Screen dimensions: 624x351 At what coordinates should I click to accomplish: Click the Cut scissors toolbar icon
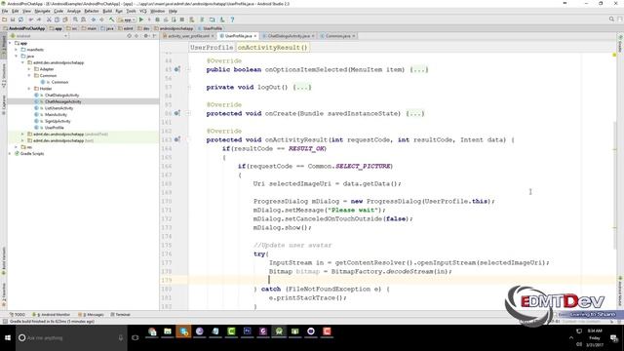[x=49, y=19]
